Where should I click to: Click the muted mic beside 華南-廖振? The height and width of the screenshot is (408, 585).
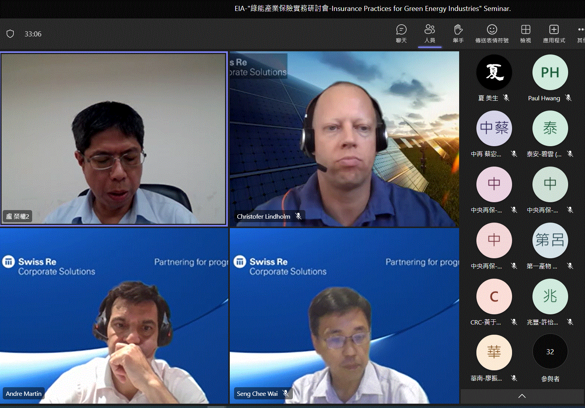[x=514, y=378]
